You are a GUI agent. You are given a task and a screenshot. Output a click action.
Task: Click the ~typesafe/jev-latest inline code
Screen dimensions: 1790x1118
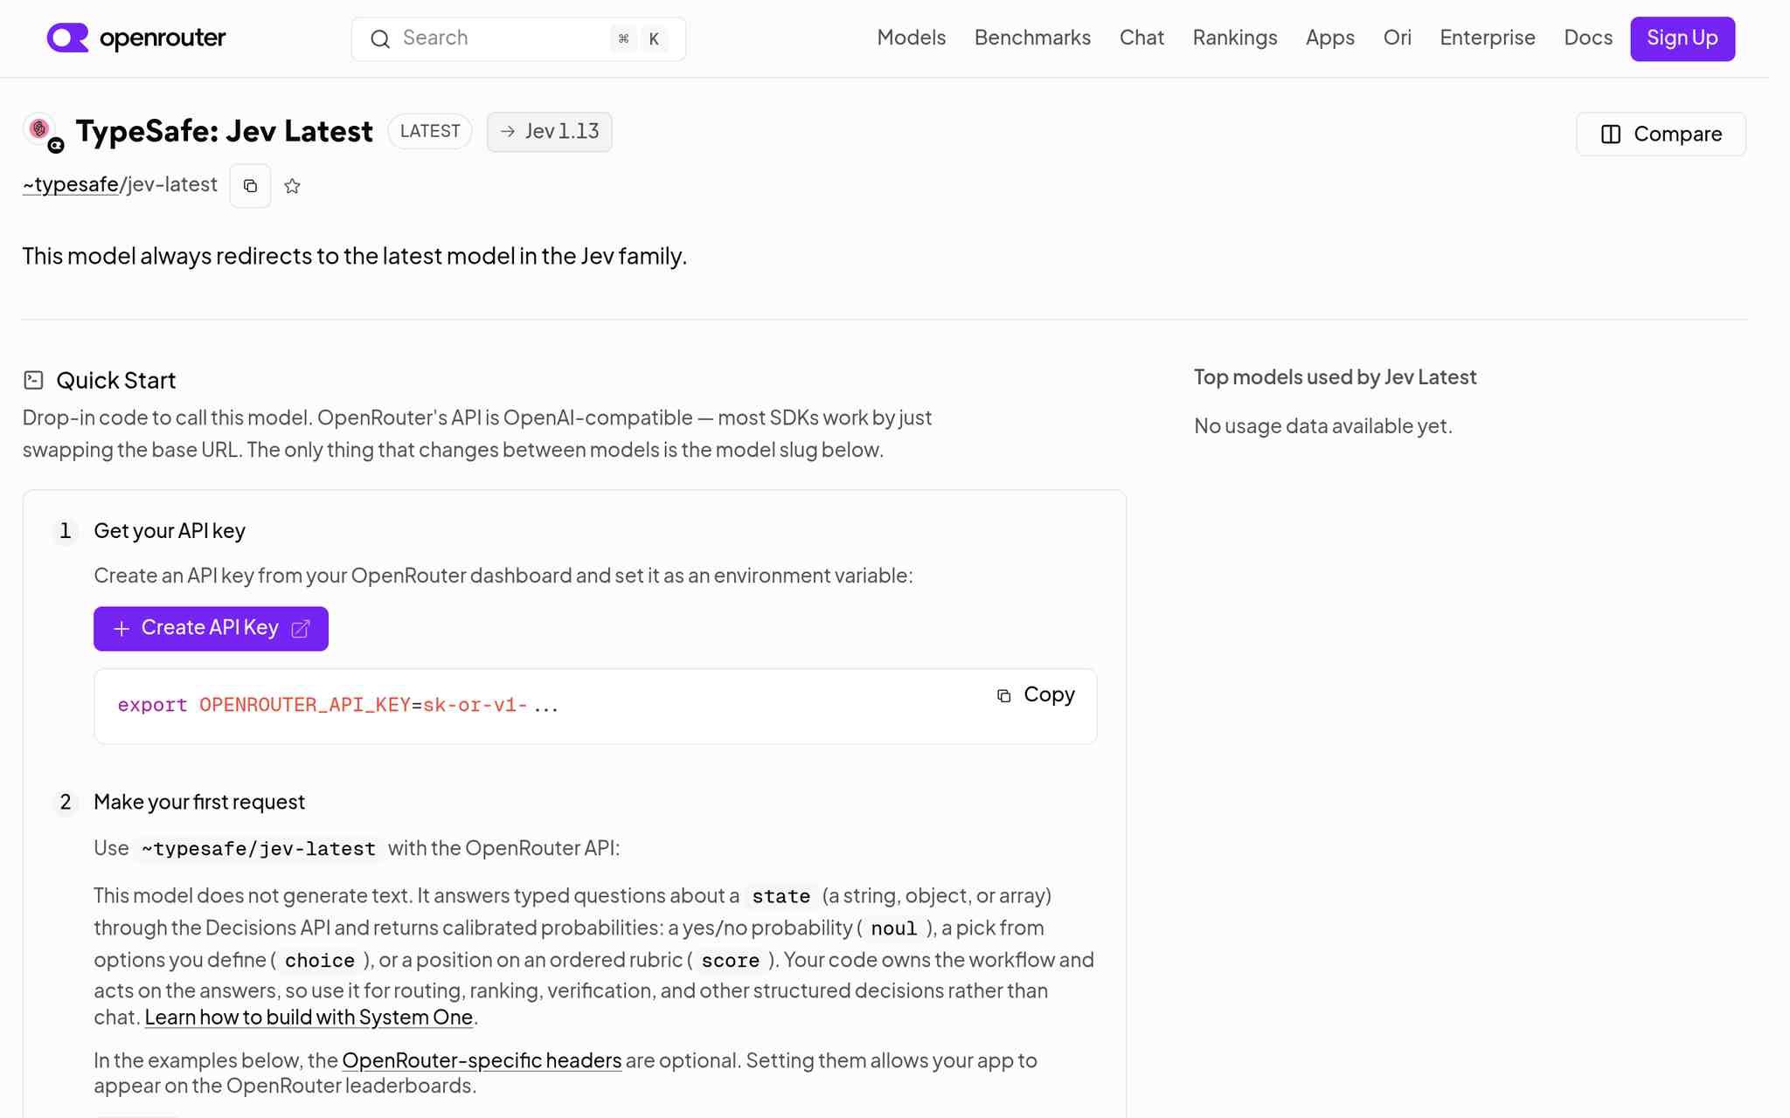[x=258, y=848]
